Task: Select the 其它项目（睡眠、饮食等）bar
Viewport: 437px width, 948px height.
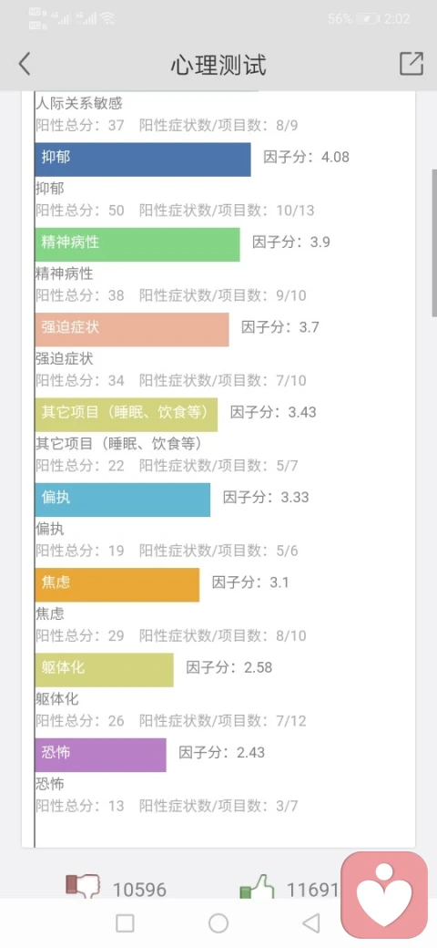Action: coord(127,415)
